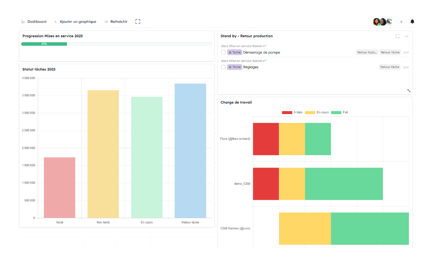The height and width of the screenshot is (262, 440).
Task: Click the Tâche badge on Démarrage de pompe
Action: (x=235, y=52)
